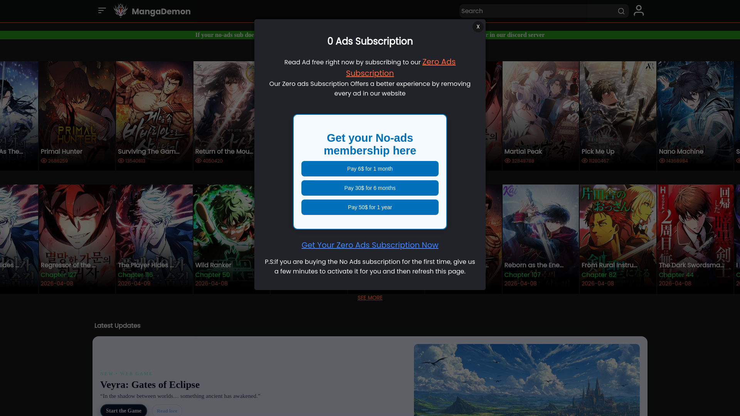Image resolution: width=740 pixels, height=416 pixels.
Task: Open The Dark Swordsma... Chapter 44
Action: click(676, 275)
